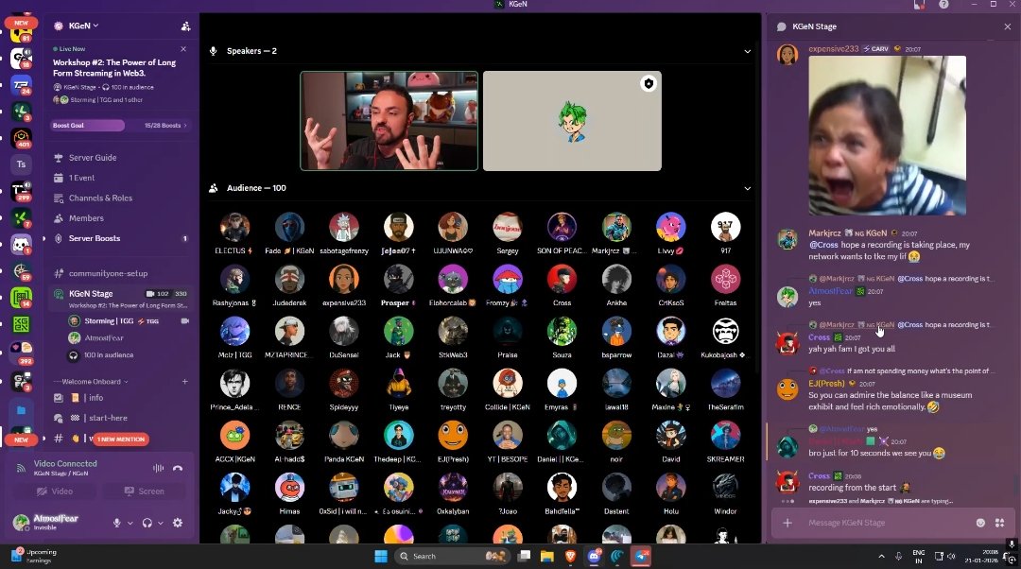The width and height of the screenshot is (1021, 569).
Task: Click the @Cross mention in Markjrcz's message
Action: (823, 245)
